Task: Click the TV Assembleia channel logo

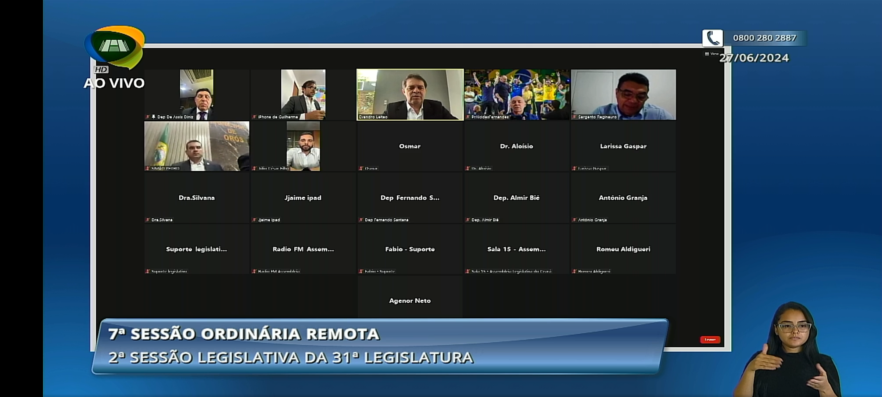Action: tap(115, 47)
